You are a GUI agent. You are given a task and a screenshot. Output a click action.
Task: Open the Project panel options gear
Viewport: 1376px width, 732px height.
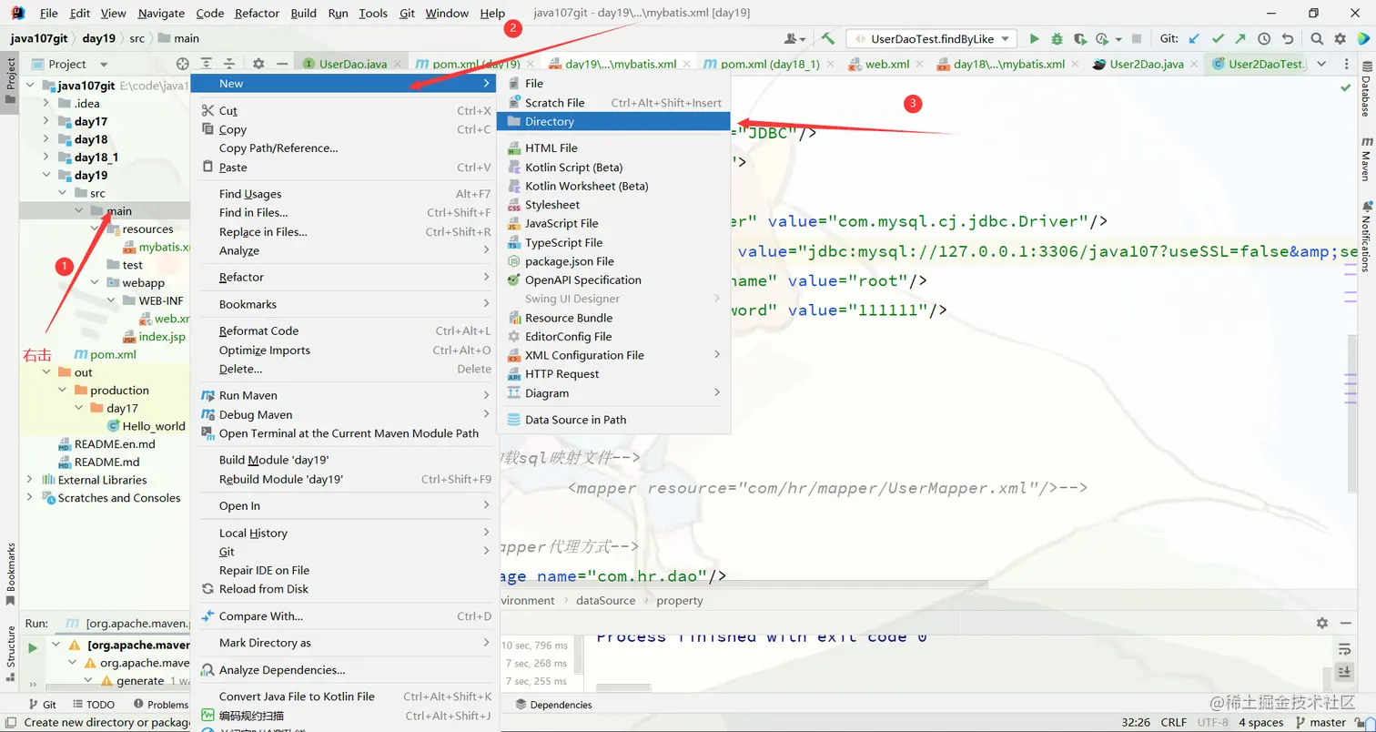pyautogui.click(x=258, y=64)
